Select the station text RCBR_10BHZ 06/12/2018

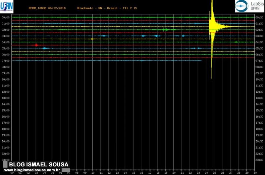pos(47,8)
